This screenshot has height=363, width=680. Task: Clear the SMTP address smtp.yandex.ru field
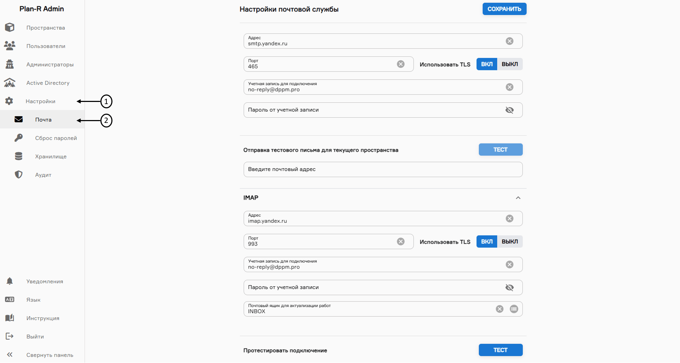[509, 41]
